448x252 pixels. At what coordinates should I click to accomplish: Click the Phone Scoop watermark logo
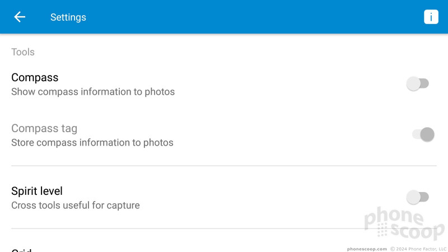pyautogui.click(x=404, y=223)
